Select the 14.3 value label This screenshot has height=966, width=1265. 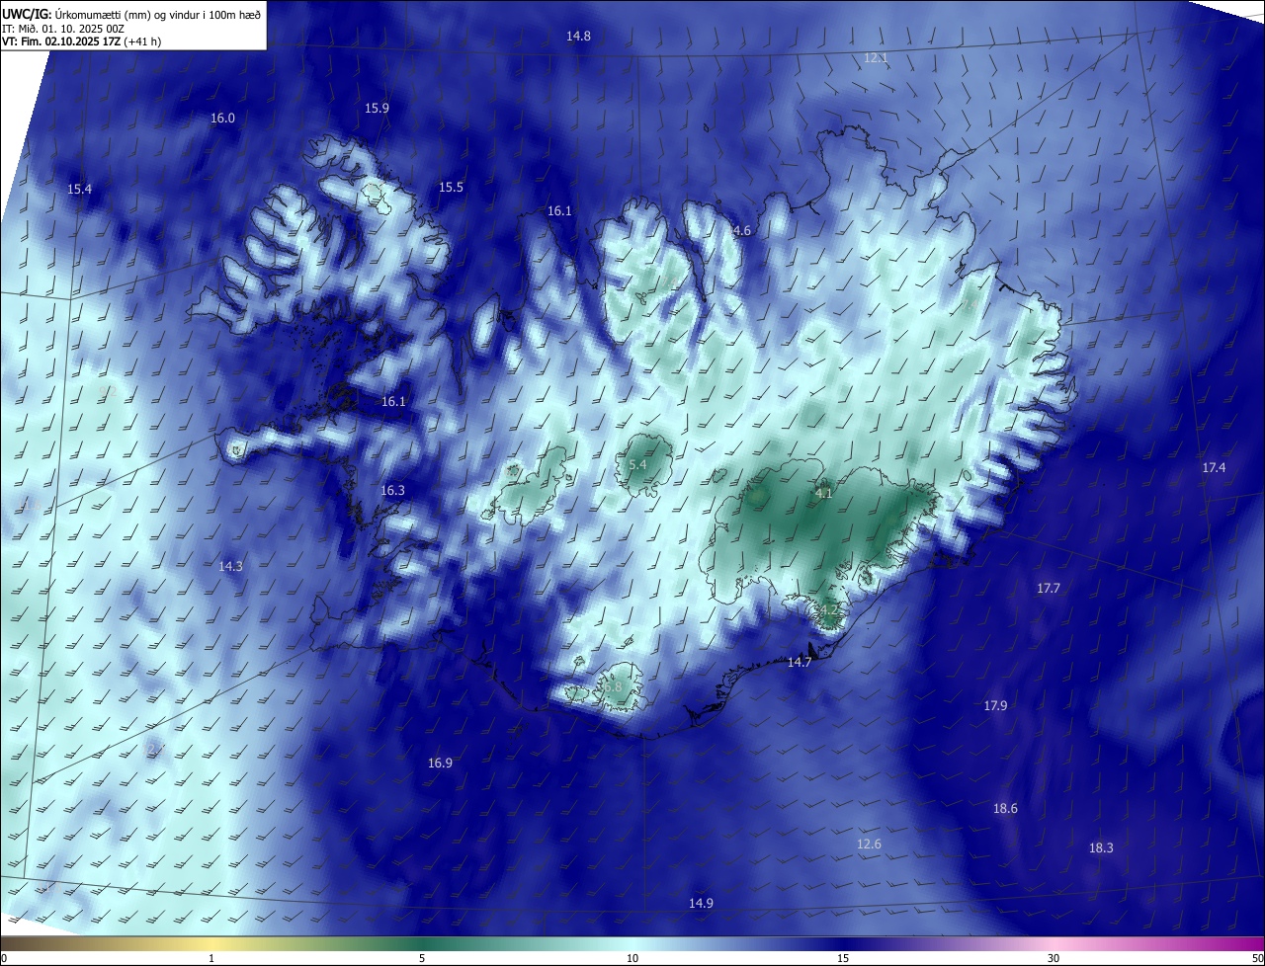point(230,567)
